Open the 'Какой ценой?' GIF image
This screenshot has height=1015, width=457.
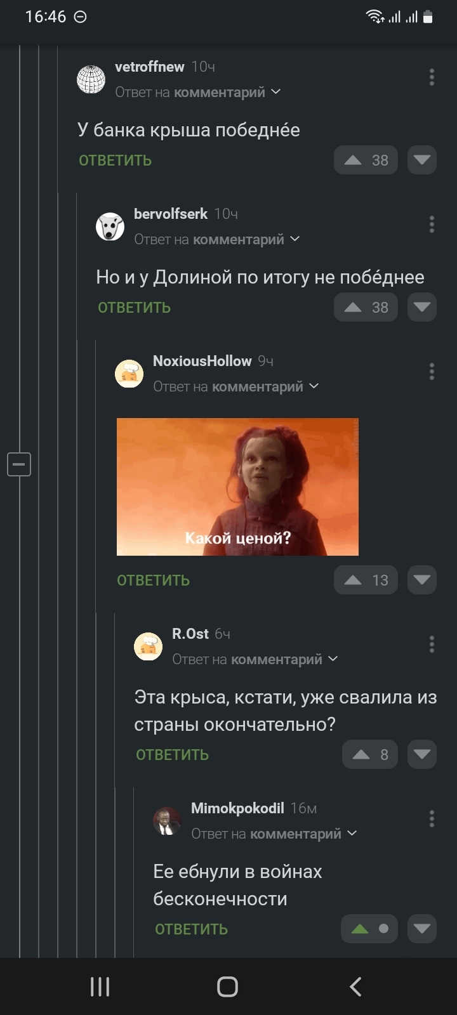pyautogui.click(x=237, y=487)
